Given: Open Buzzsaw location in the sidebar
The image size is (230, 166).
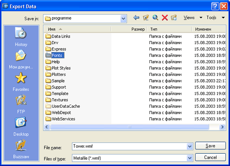Looking at the screenshot, I should 21,149.
